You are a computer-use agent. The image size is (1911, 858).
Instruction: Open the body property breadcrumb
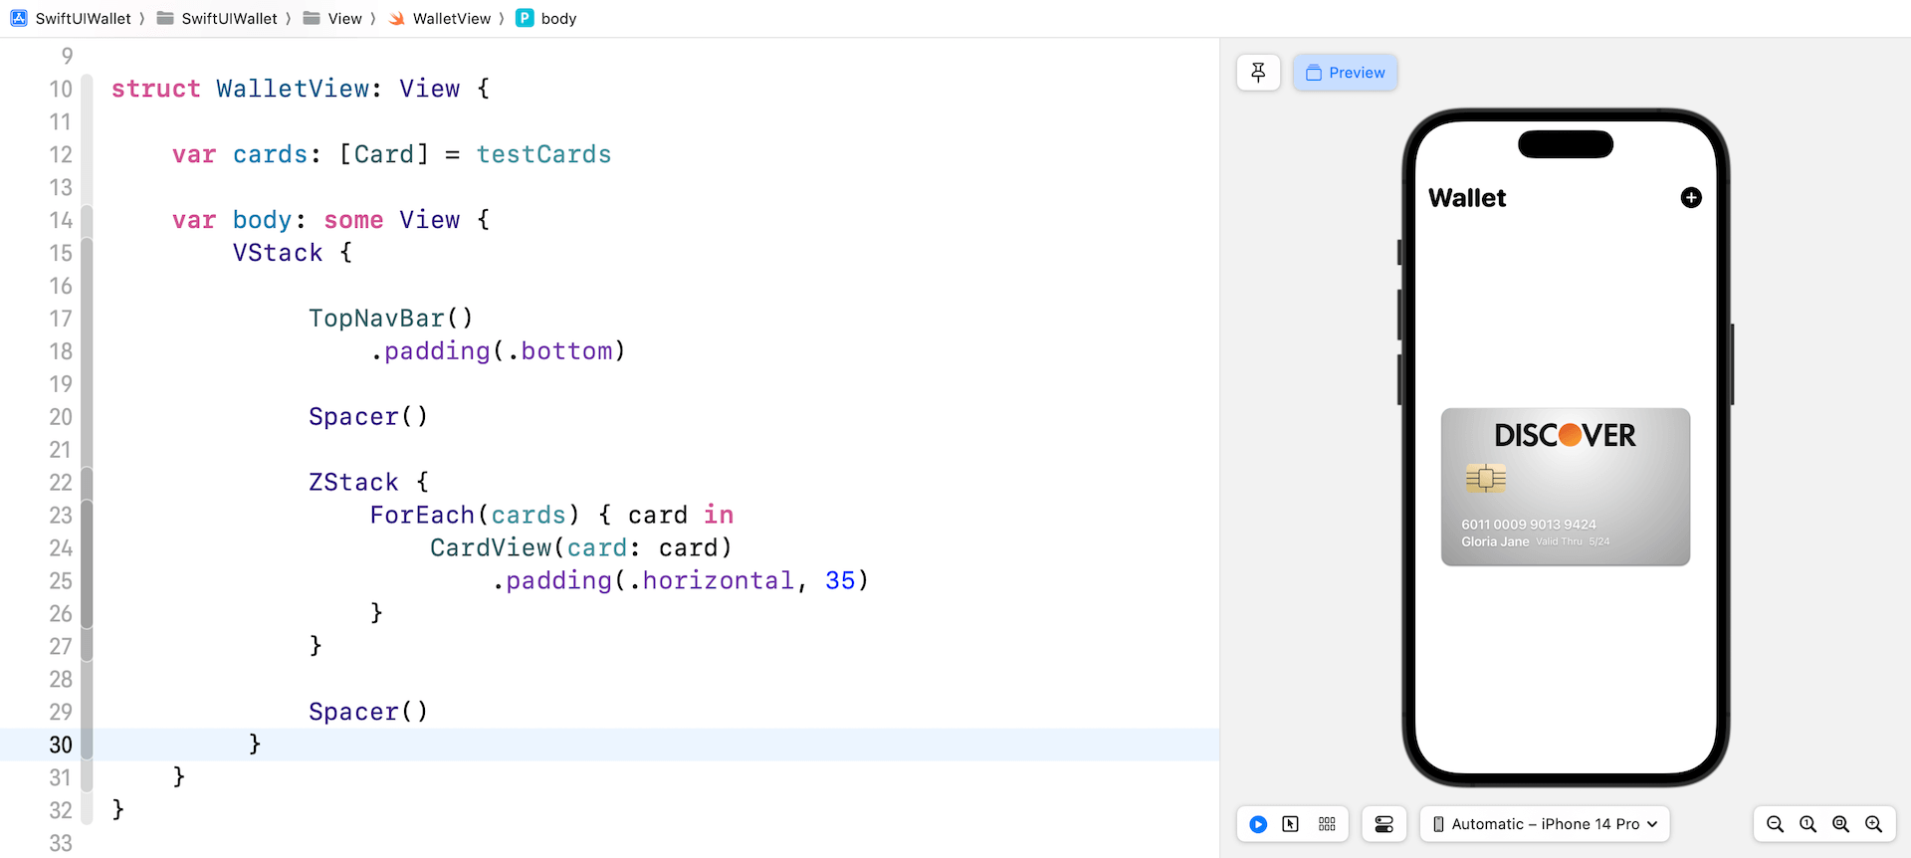click(x=558, y=18)
